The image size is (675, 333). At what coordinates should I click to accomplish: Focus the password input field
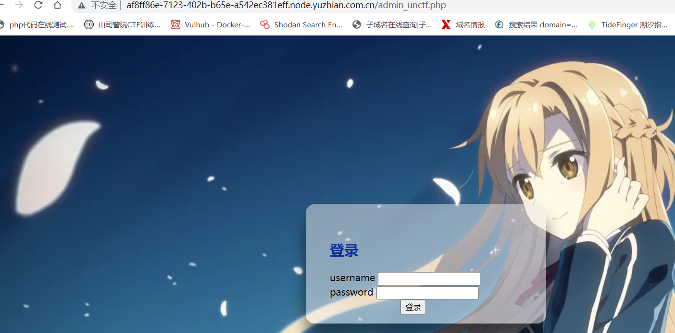pos(427,293)
